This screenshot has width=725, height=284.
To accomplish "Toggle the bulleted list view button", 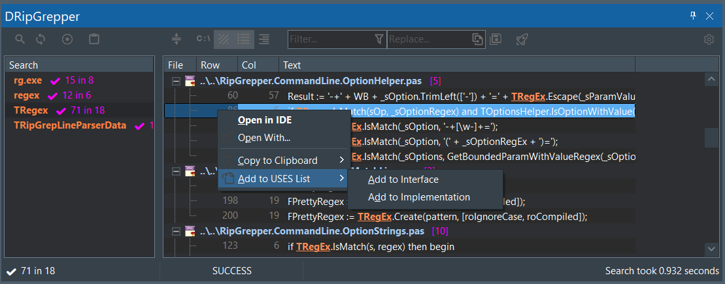I will click(244, 39).
